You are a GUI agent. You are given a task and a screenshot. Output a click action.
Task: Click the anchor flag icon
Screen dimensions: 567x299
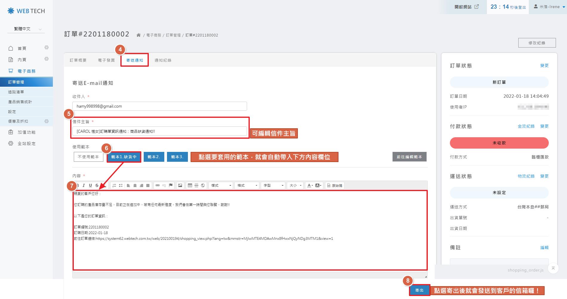(x=171, y=186)
